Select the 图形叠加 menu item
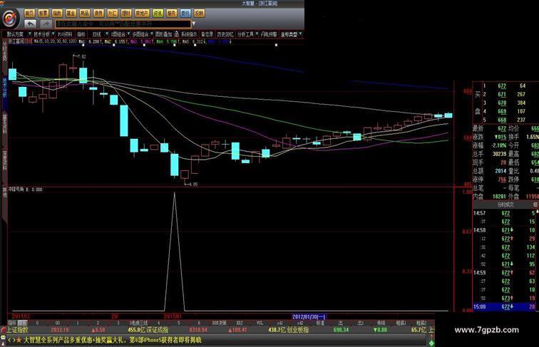 pos(163,34)
